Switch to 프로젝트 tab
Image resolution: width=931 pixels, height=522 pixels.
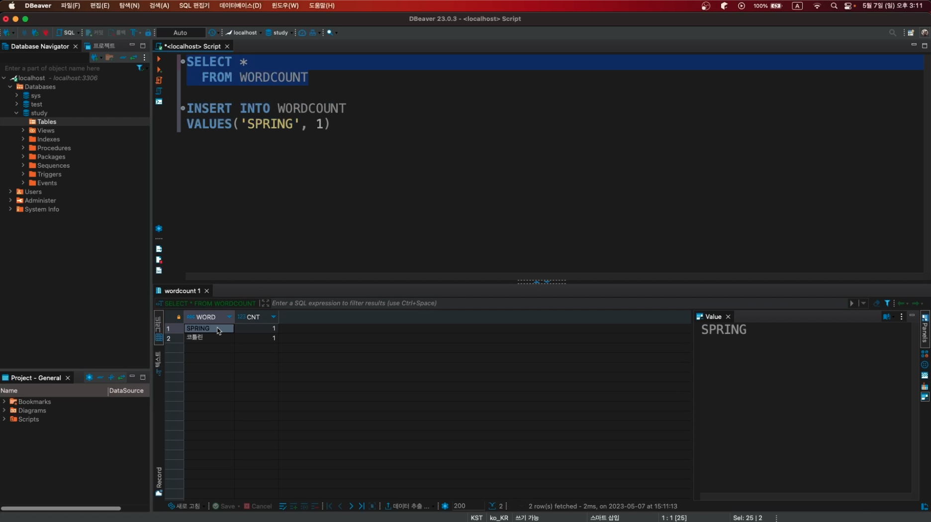pyautogui.click(x=100, y=46)
